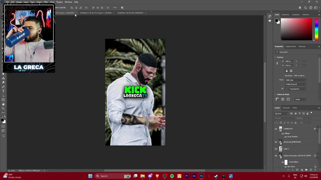Select the Hand tool
321x180 pixels.
tap(3, 104)
